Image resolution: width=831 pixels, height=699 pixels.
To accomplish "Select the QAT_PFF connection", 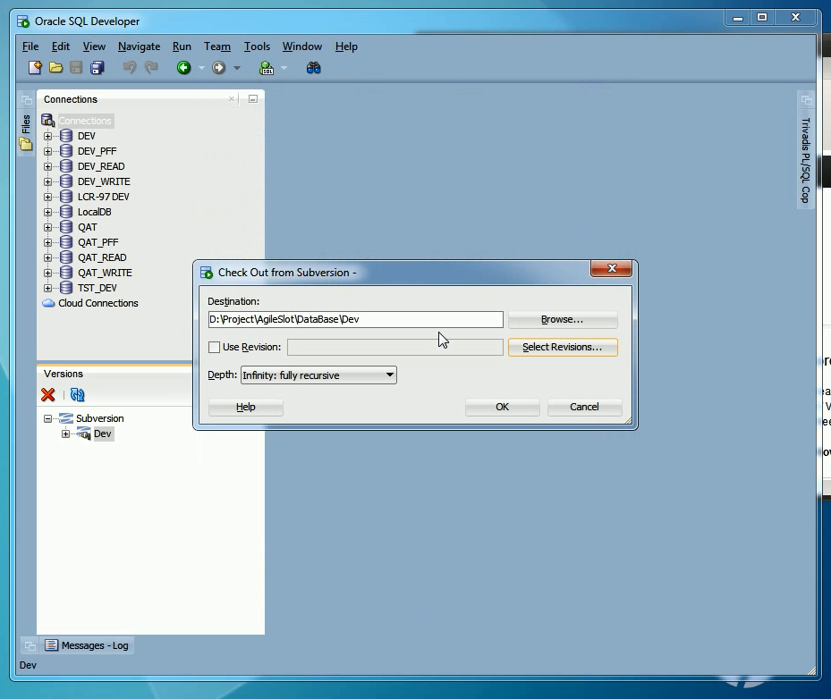I will pyautogui.click(x=98, y=242).
